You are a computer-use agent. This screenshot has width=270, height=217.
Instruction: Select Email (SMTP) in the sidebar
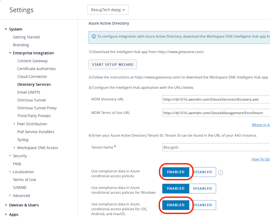click(x=29, y=92)
